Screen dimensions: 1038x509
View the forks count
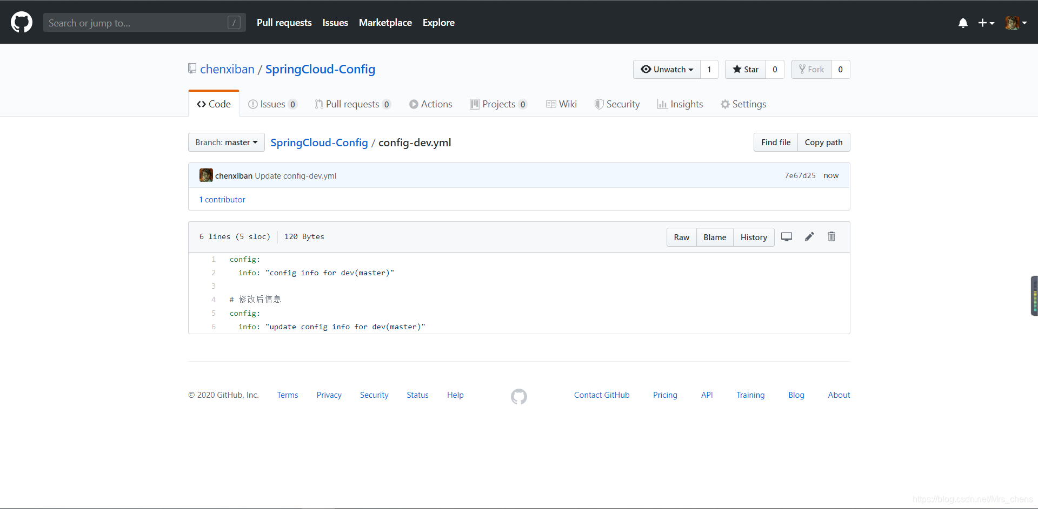click(840, 69)
